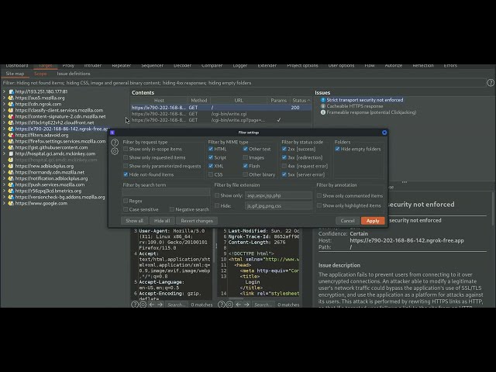Click response pane help icon at bottom
Viewport: 496px width, 372px height.
click(x=222, y=305)
